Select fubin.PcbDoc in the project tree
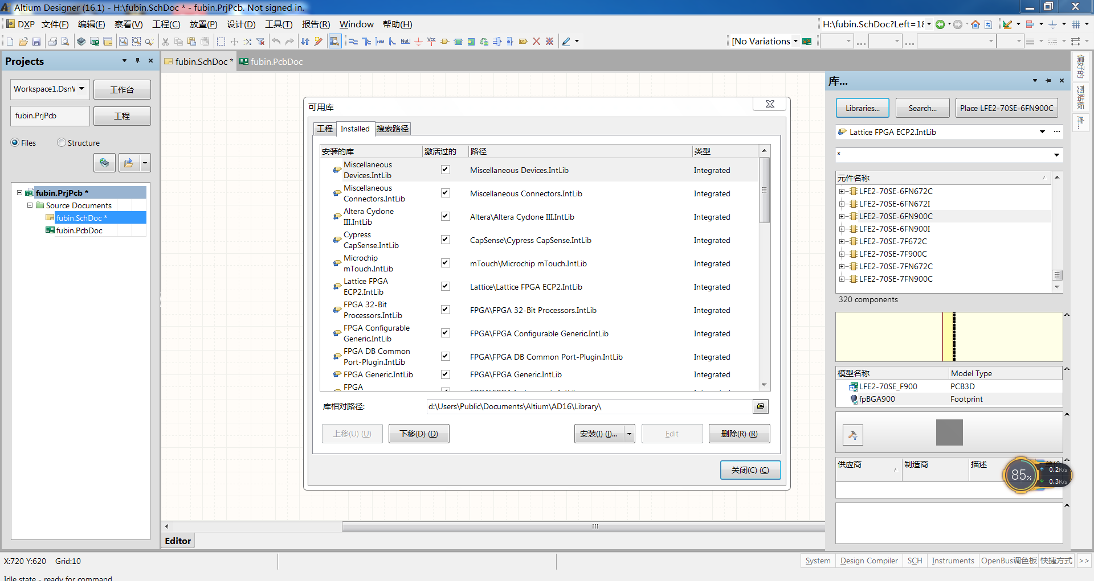 [79, 230]
